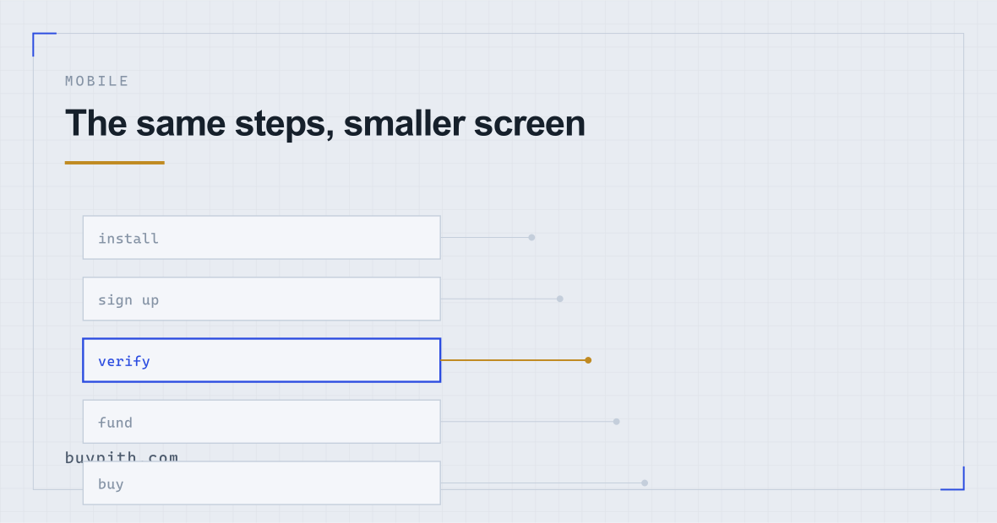Select the connector line from fund
The width and height of the screenshot is (997, 523).
pos(527,422)
